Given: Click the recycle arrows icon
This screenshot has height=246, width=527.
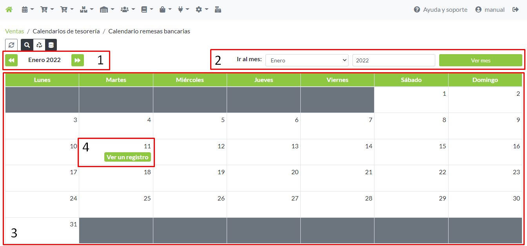Looking at the screenshot, I should click(39, 45).
